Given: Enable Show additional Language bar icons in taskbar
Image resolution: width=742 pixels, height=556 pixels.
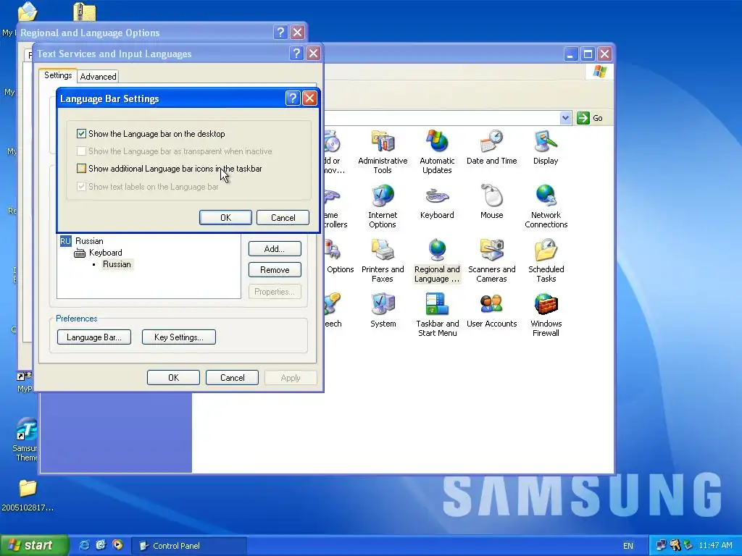Looking at the screenshot, I should point(81,168).
